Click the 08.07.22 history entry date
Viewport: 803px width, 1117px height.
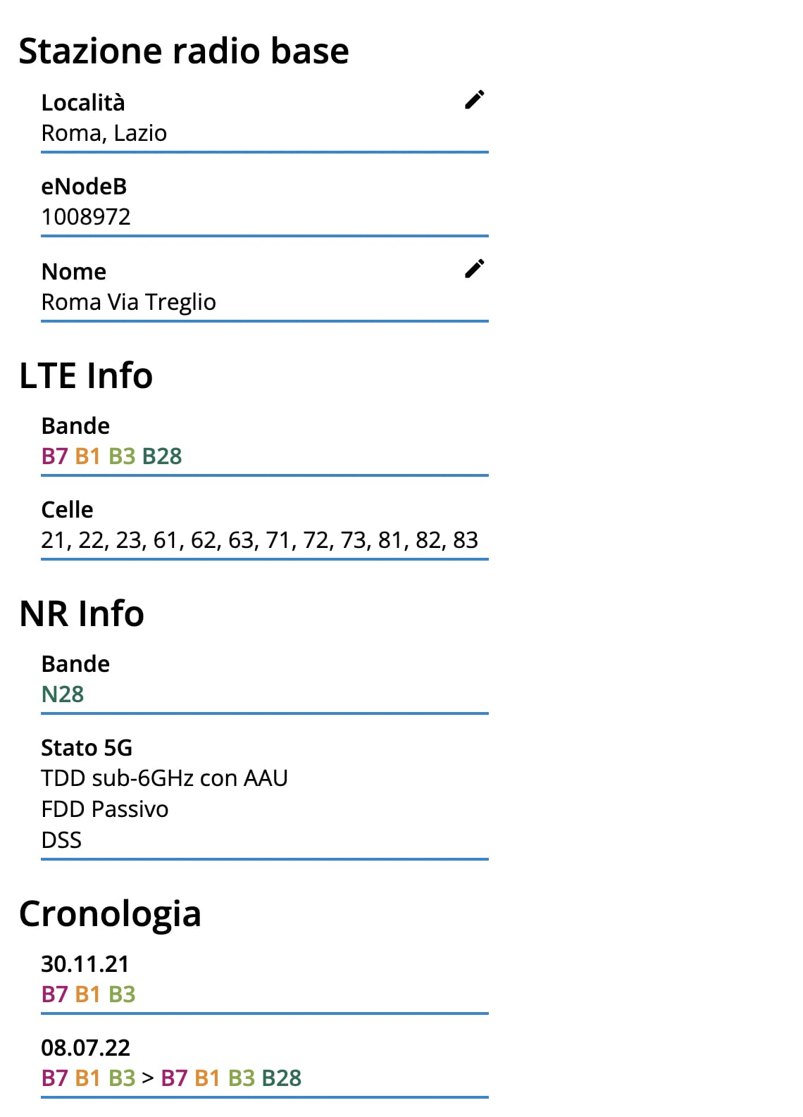pos(86,1047)
